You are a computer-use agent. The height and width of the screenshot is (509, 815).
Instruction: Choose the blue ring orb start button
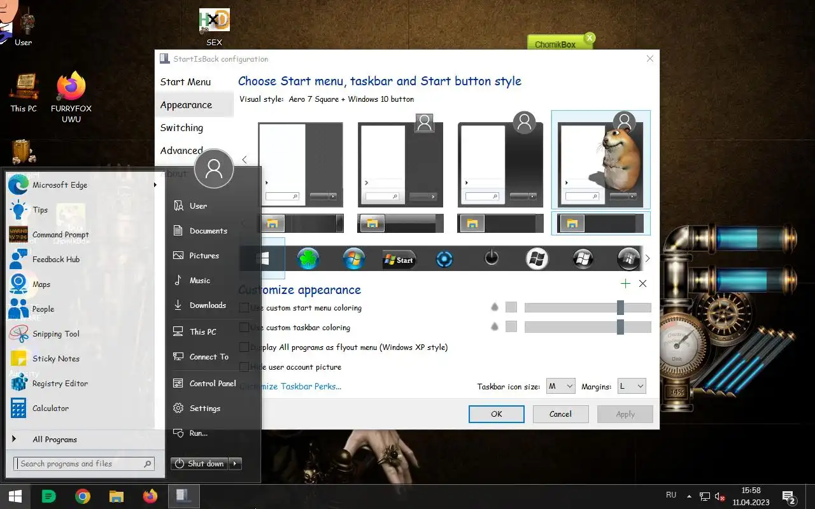click(444, 259)
